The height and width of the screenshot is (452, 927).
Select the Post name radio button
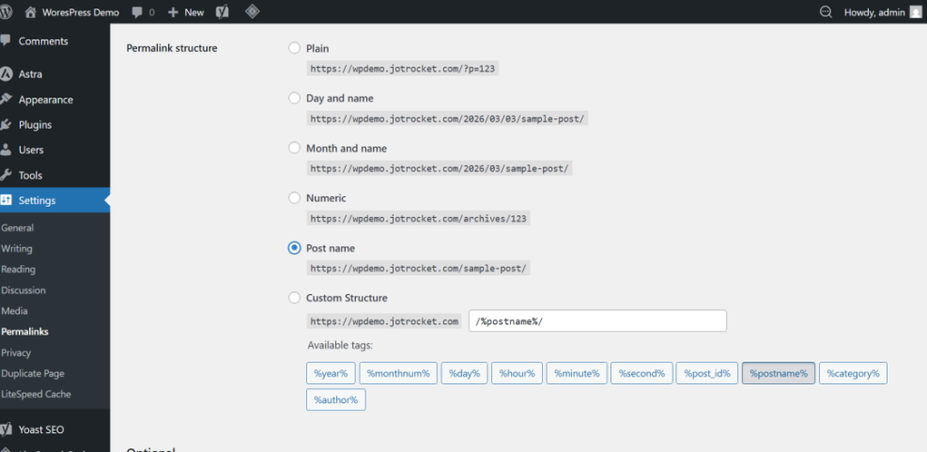(294, 248)
